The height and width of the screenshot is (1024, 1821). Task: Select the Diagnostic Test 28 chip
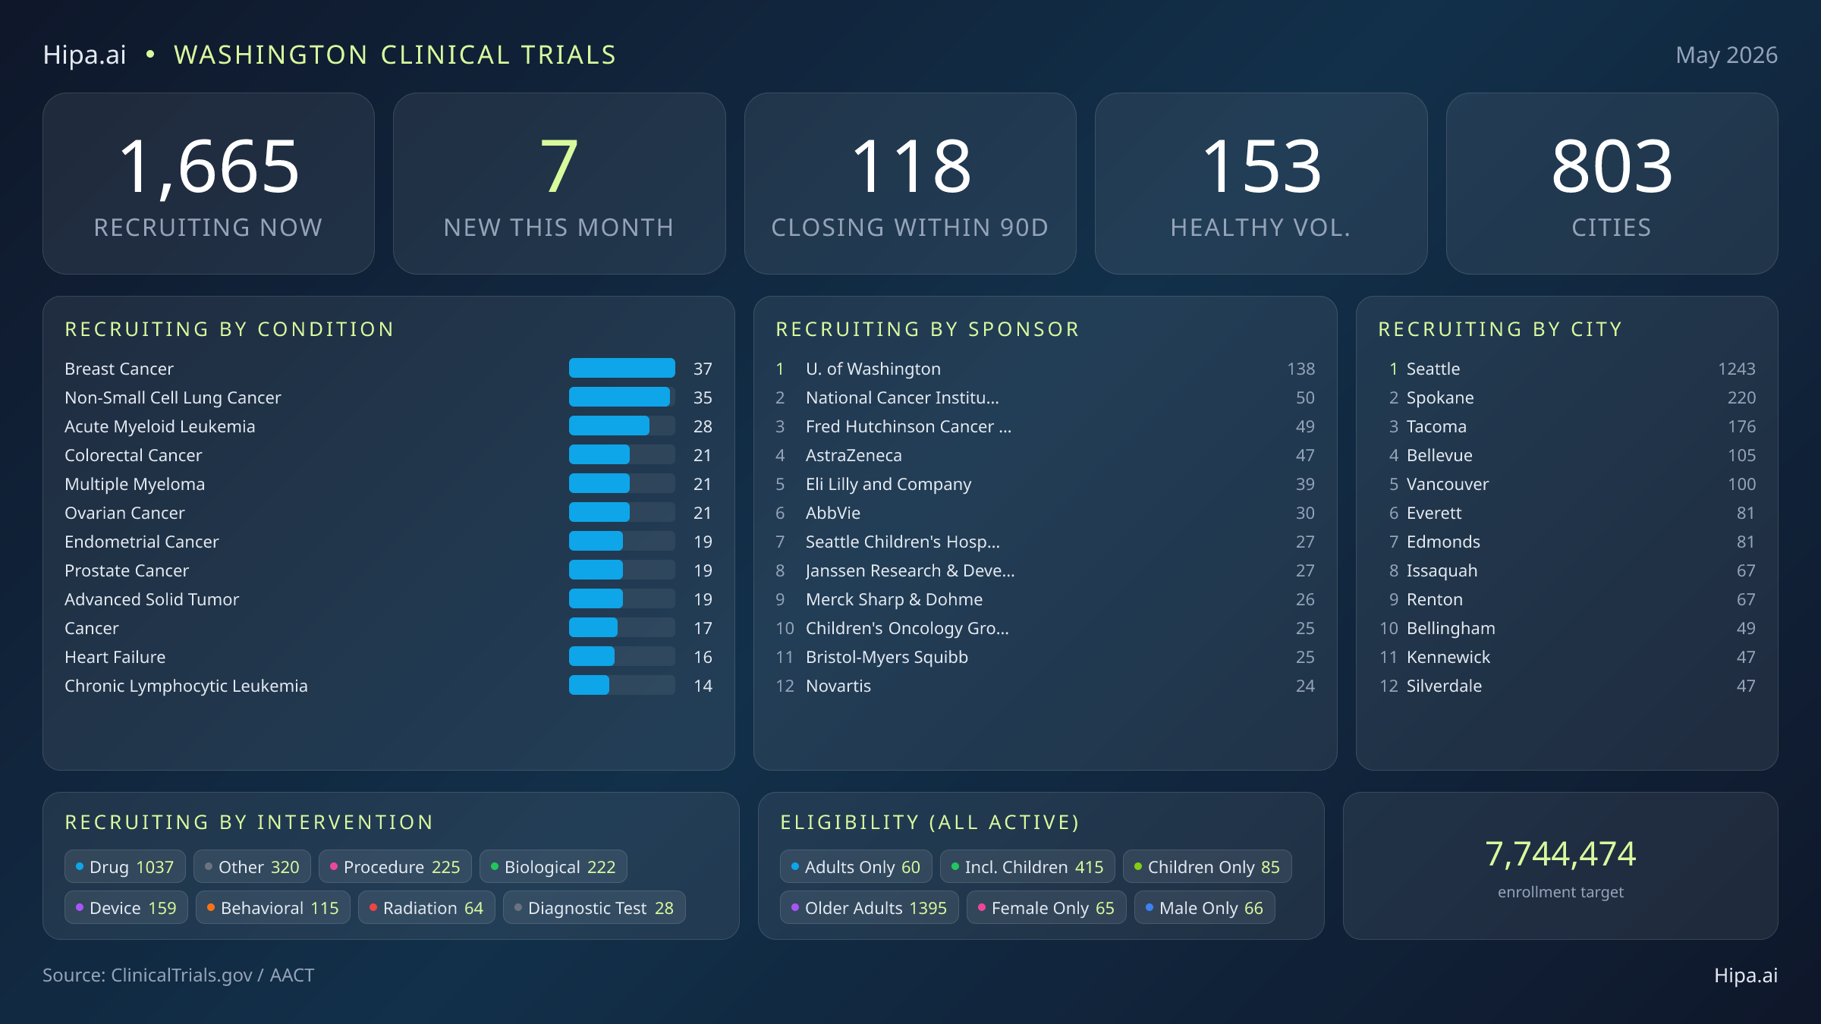pyautogui.click(x=594, y=907)
